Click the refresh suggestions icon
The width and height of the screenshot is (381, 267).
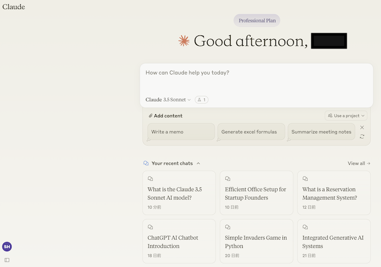362,136
